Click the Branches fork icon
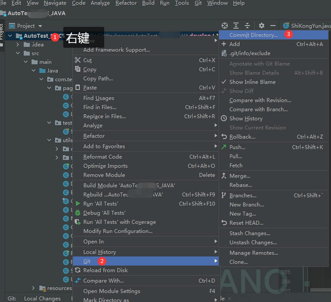331x302 pixels. (x=224, y=195)
